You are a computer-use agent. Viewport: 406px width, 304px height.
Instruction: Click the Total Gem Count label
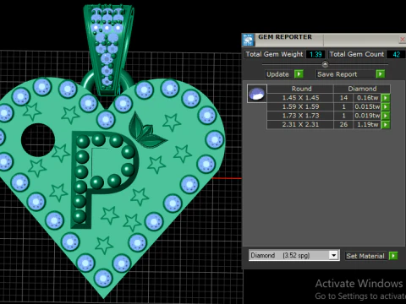[357, 54]
